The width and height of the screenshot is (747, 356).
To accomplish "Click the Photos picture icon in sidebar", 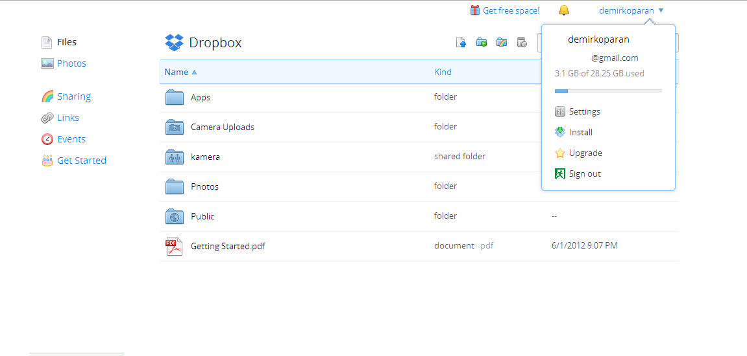I will (47, 63).
